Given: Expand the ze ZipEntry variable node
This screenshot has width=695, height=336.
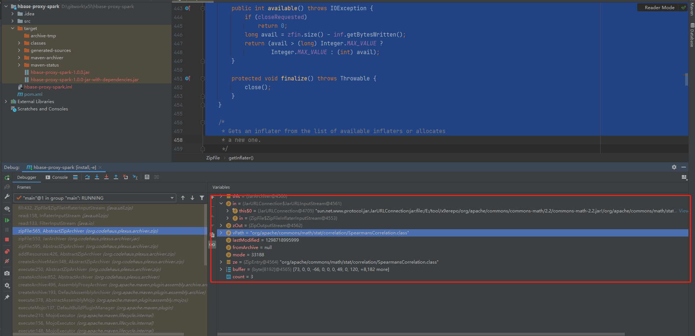Looking at the screenshot, I should click(x=221, y=262).
